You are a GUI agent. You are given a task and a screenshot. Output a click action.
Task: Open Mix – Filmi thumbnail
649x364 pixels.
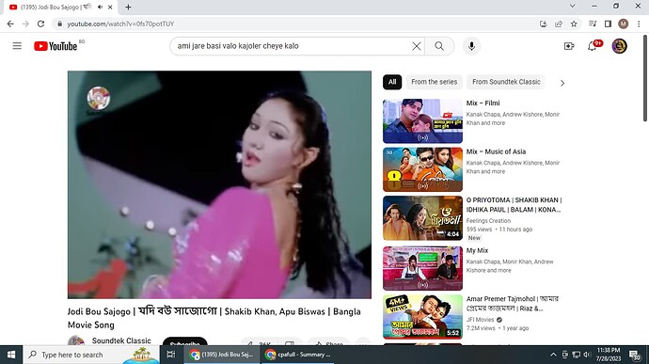click(x=422, y=121)
